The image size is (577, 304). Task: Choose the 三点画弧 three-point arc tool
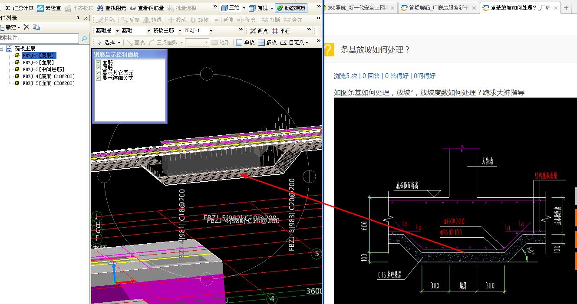pos(163,42)
